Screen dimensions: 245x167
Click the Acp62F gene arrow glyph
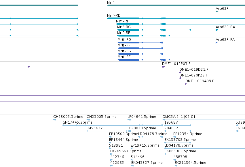(x=217, y=11)
